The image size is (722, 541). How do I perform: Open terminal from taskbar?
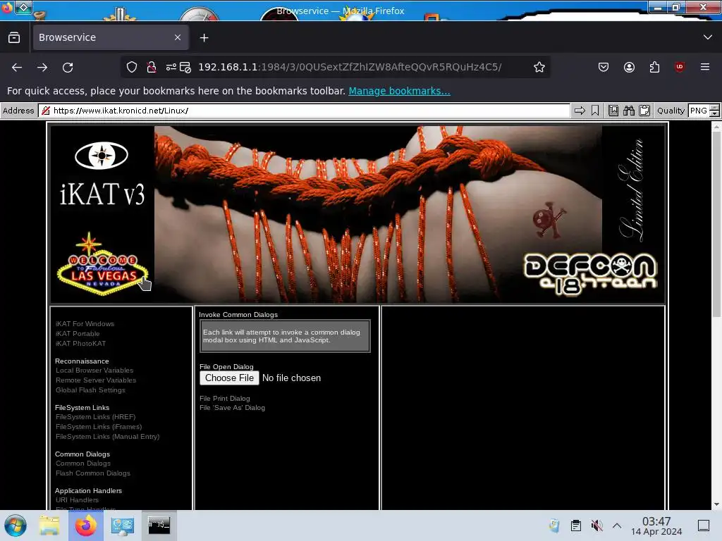(159, 525)
